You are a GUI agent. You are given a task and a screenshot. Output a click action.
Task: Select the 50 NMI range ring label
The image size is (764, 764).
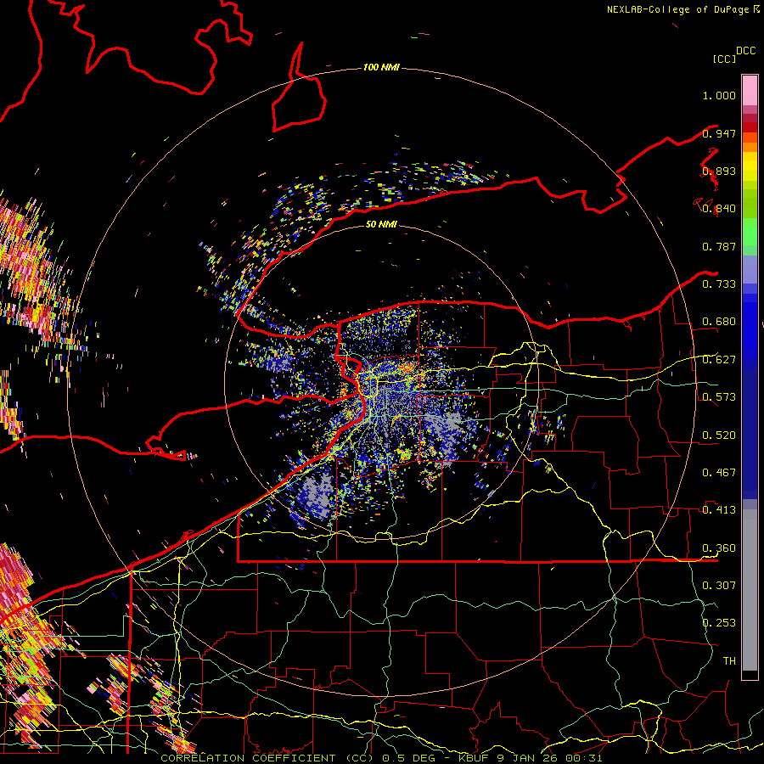pos(381,224)
